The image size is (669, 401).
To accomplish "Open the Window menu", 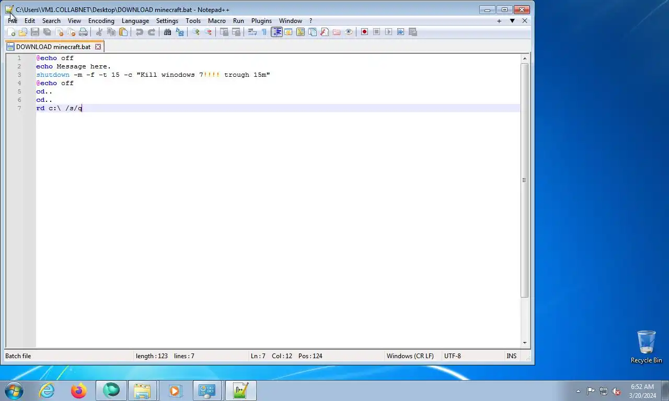I will (291, 21).
